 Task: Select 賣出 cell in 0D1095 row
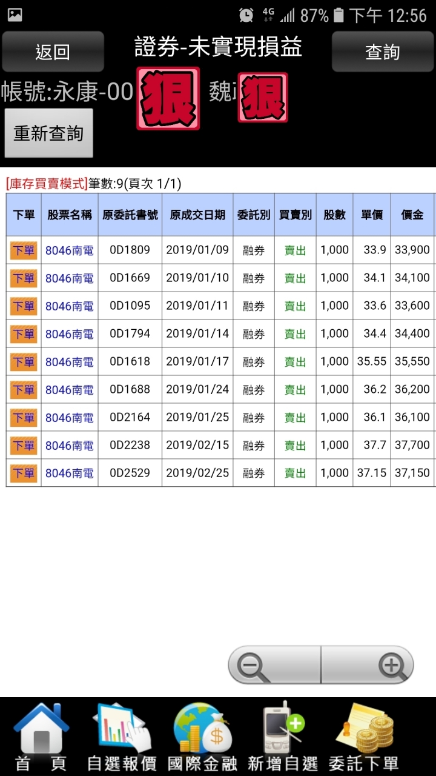(296, 306)
